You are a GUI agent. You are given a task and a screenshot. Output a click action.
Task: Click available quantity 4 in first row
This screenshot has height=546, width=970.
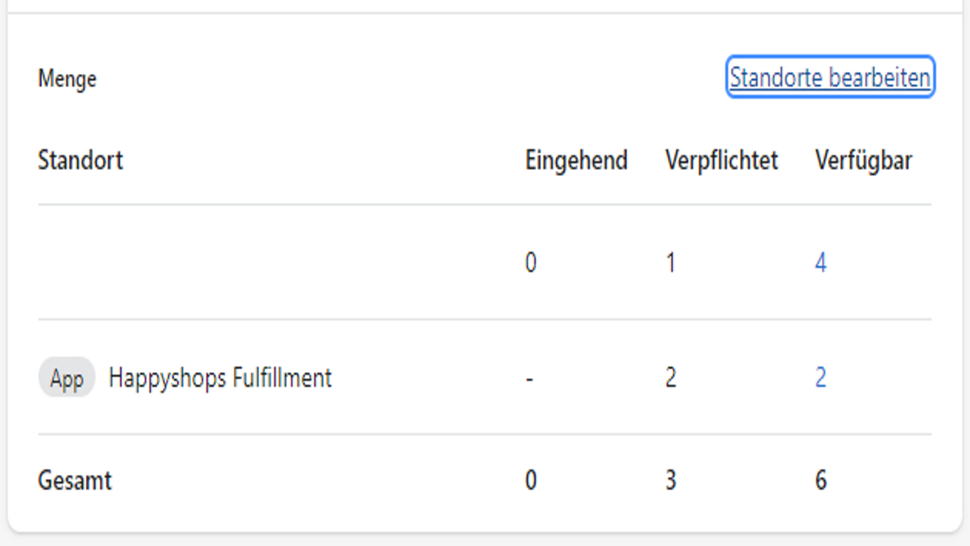pos(820,263)
